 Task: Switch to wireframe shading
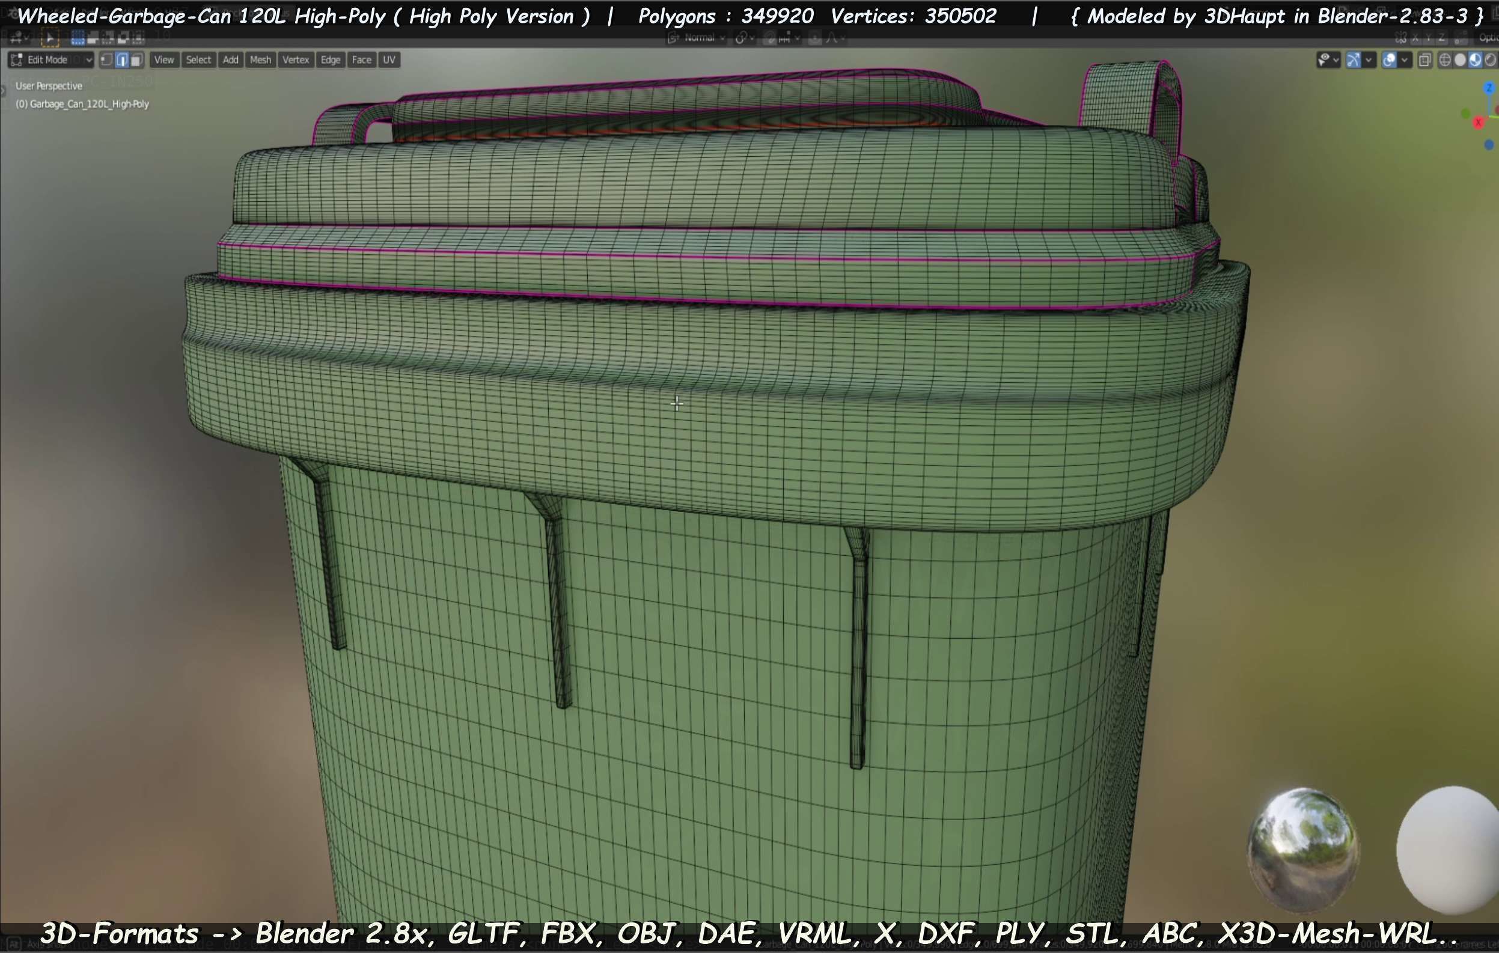[x=1445, y=59]
